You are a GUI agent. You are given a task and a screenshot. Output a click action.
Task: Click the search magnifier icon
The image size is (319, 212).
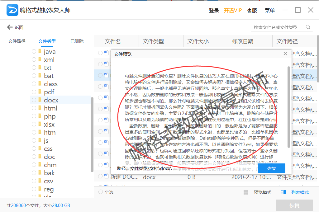tap(308, 27)
